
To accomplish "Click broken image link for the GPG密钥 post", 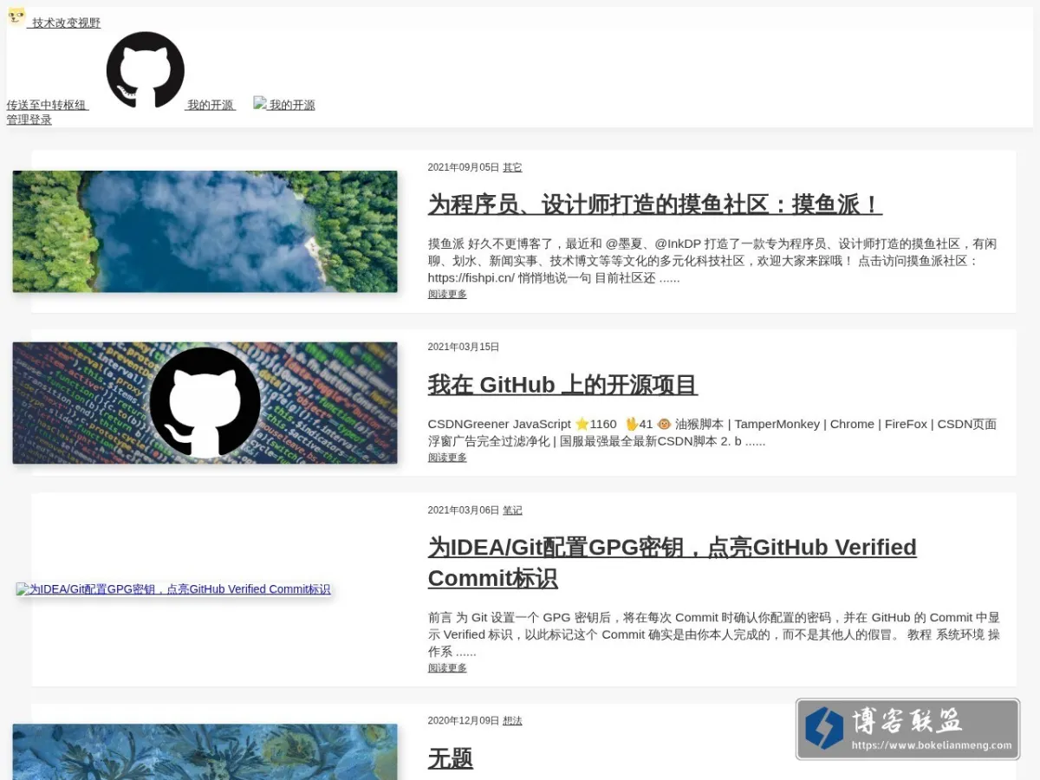I will 173,589.
